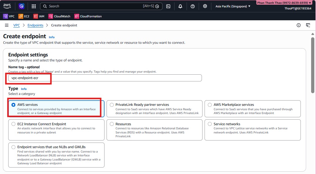Open the help question mark icon
Image resolution: width=317 pixels, height=174 pixels.
[x=193, y=6]
